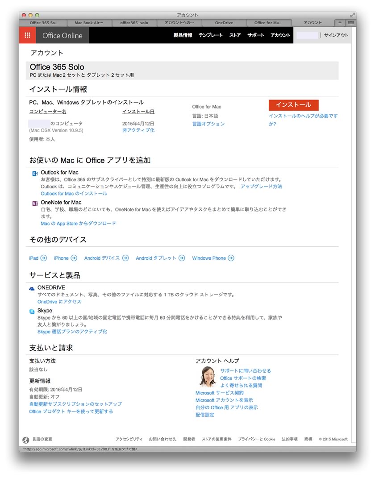Switch to the office365-solo tab
This screenshot has width=375, height=478.
click(x=134, y=23)
